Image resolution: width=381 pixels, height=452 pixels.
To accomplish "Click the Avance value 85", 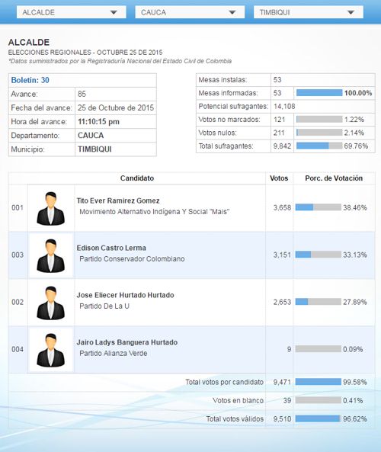I will coord(82,94).
